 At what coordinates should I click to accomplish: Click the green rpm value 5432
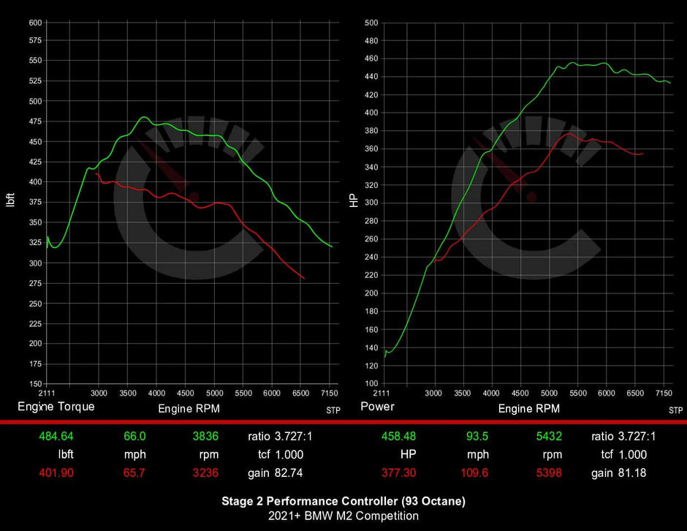pyautogui.click(x=549, y=437)
